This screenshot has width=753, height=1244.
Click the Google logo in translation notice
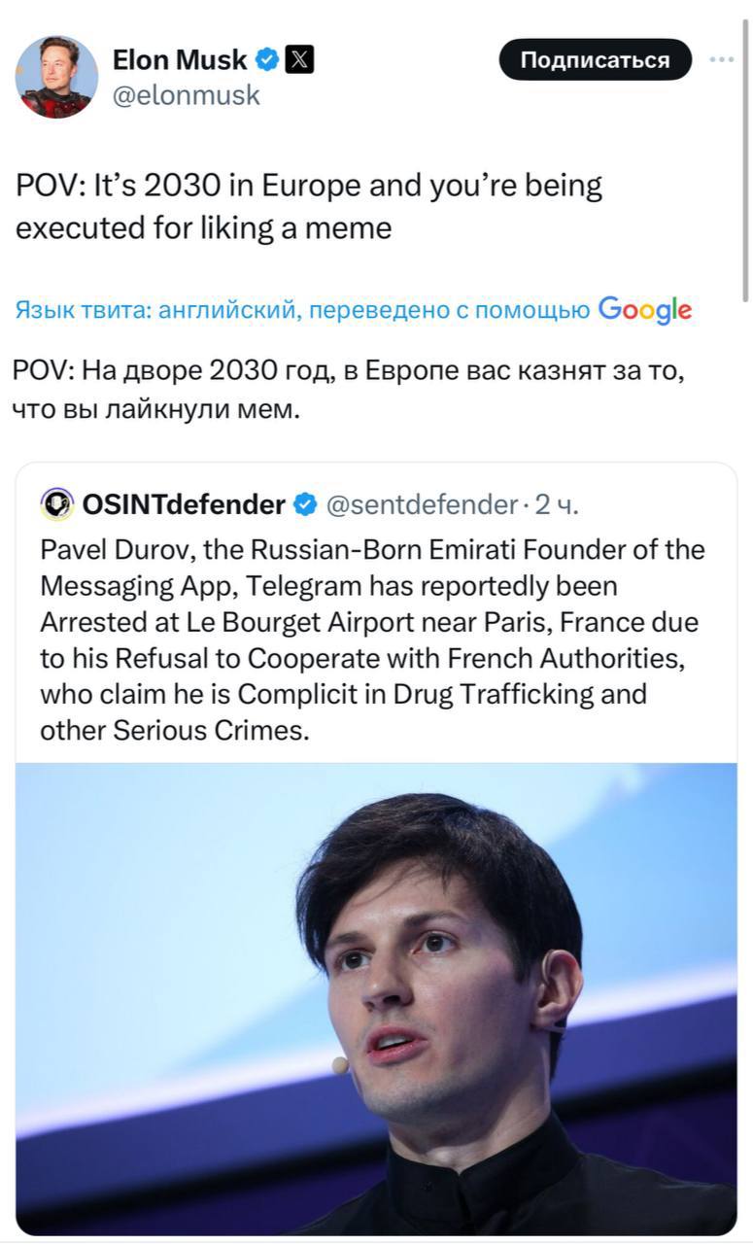click(x=645, y=310)
